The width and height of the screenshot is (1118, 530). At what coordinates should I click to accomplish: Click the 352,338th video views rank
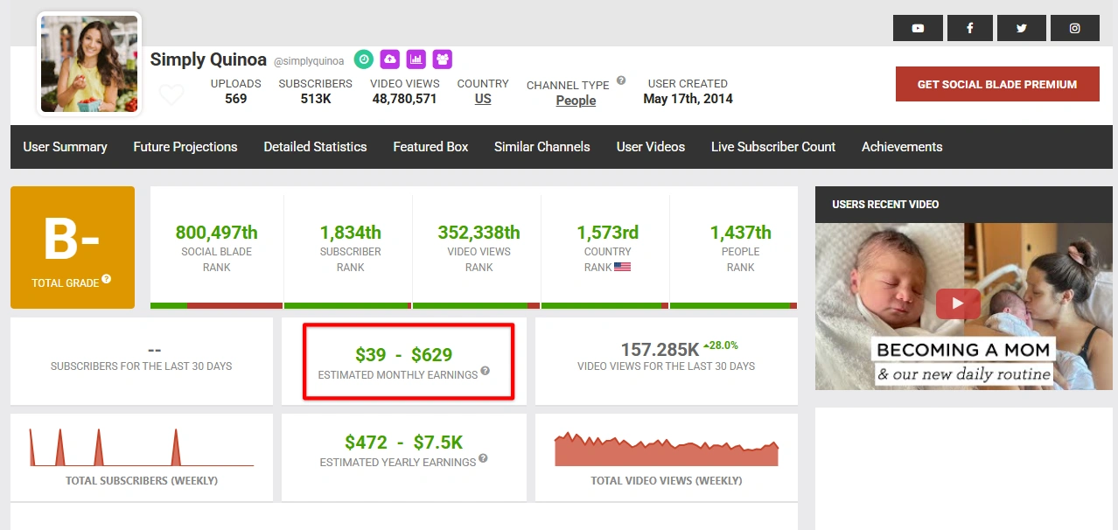(x=479, y=233)
